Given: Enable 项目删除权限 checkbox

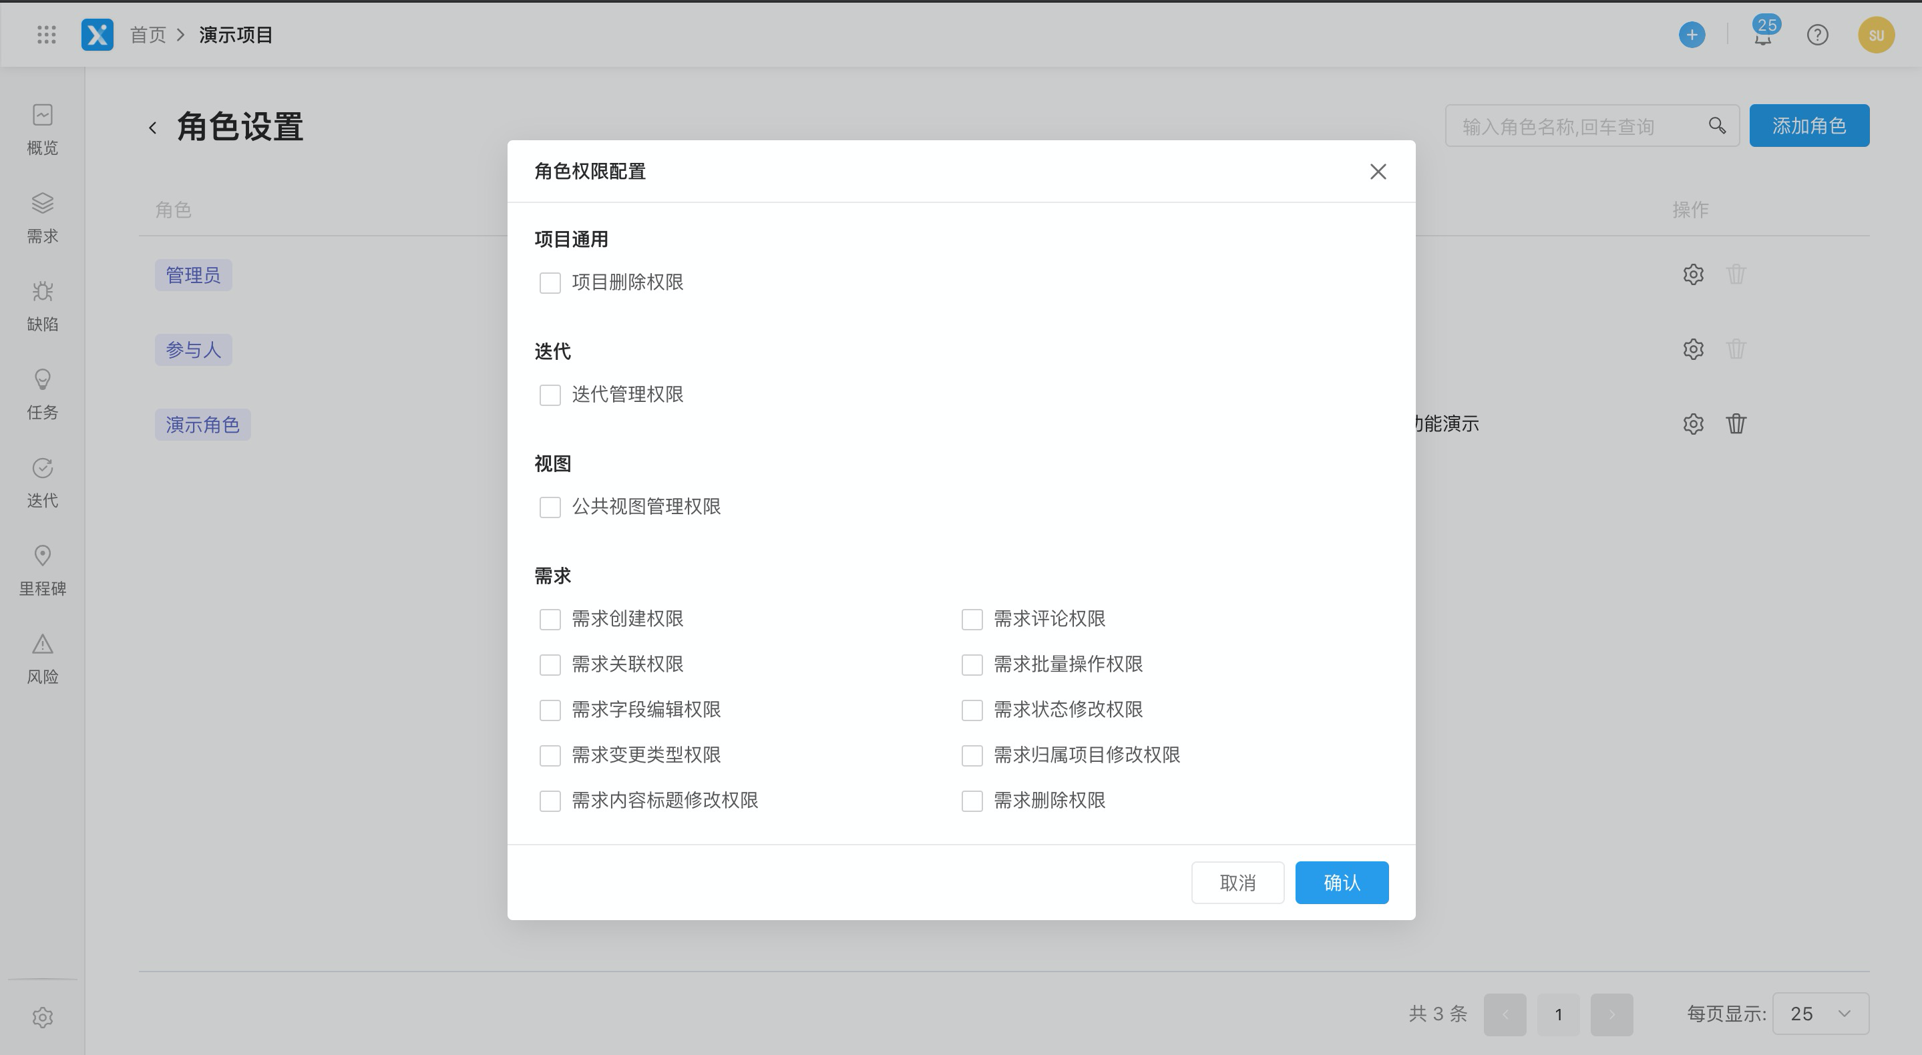Looking at the screenshot, I should [x=550, y=282].
